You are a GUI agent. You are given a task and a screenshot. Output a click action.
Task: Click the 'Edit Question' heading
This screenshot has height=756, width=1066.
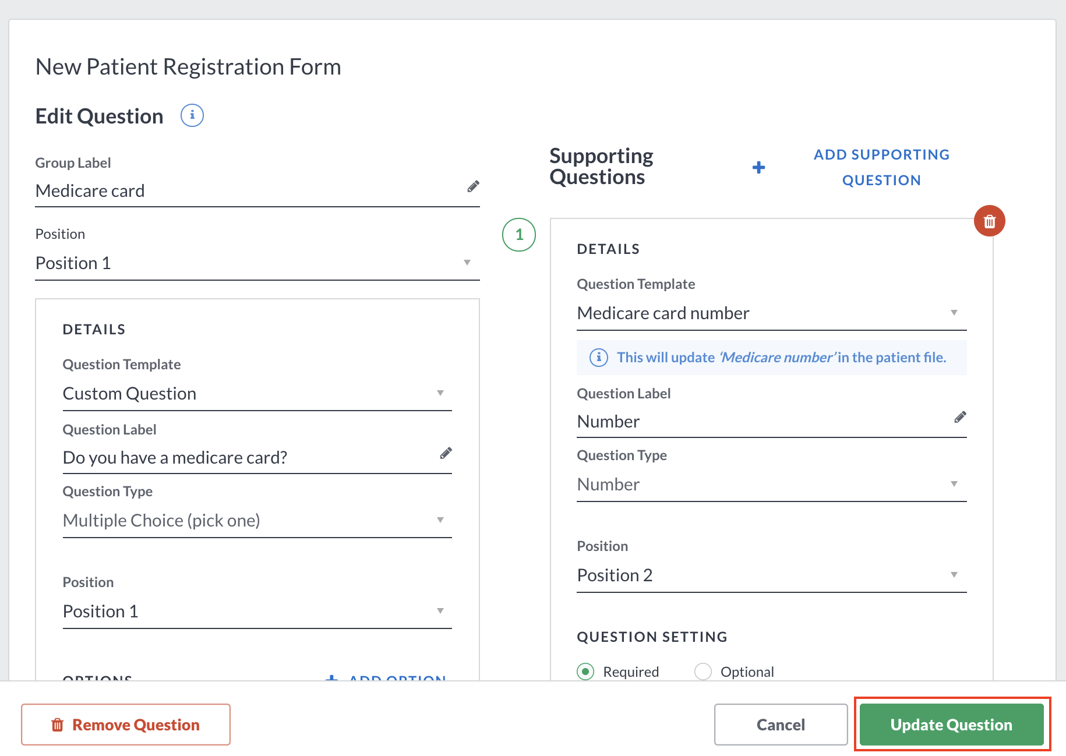tap(100, 116)
